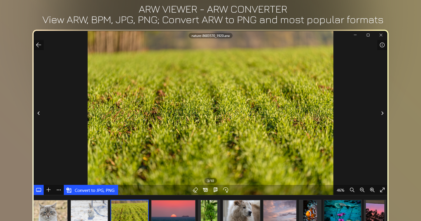Go to the previous image arrow
Screen dimensions: 421x221
tap(39, 113)
